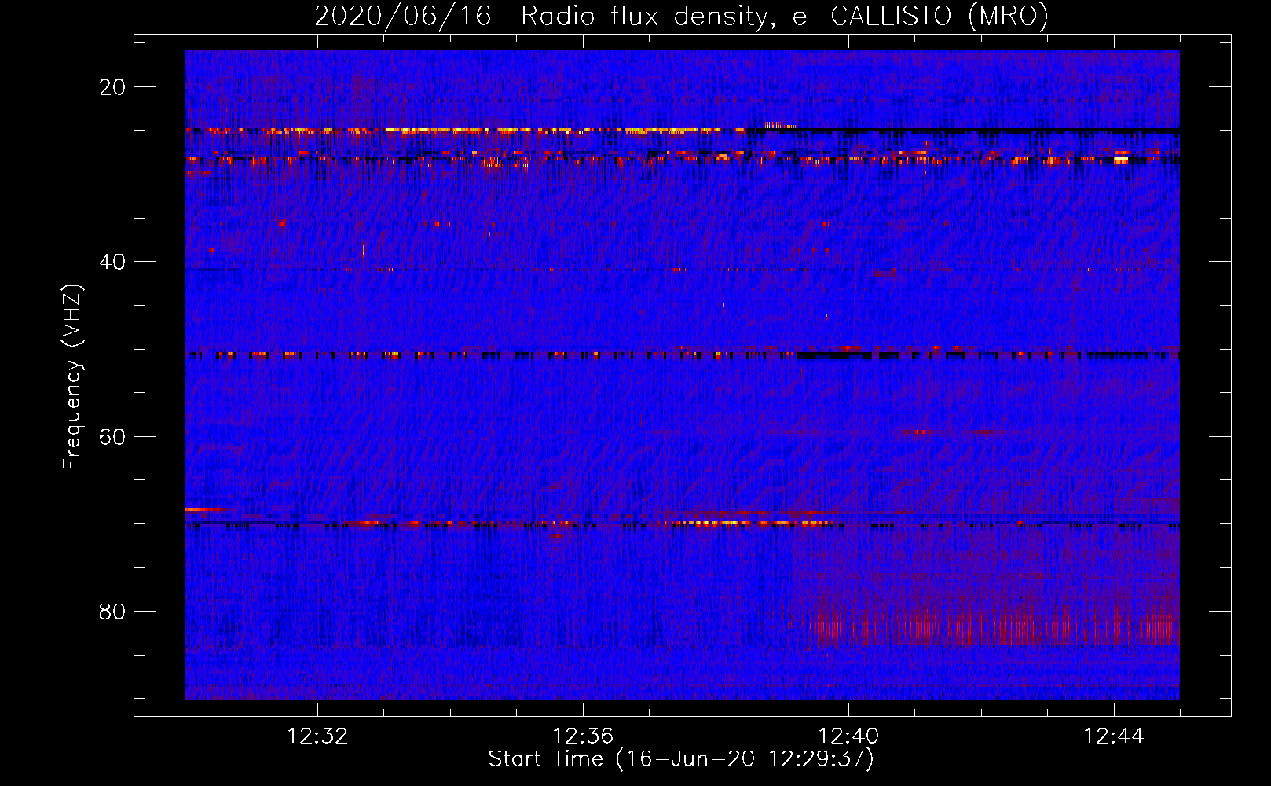Click the 12:44 time tick label
Image resolution: width=1271 pixels, height=786 pixels.
click(x=1114, y=736)
